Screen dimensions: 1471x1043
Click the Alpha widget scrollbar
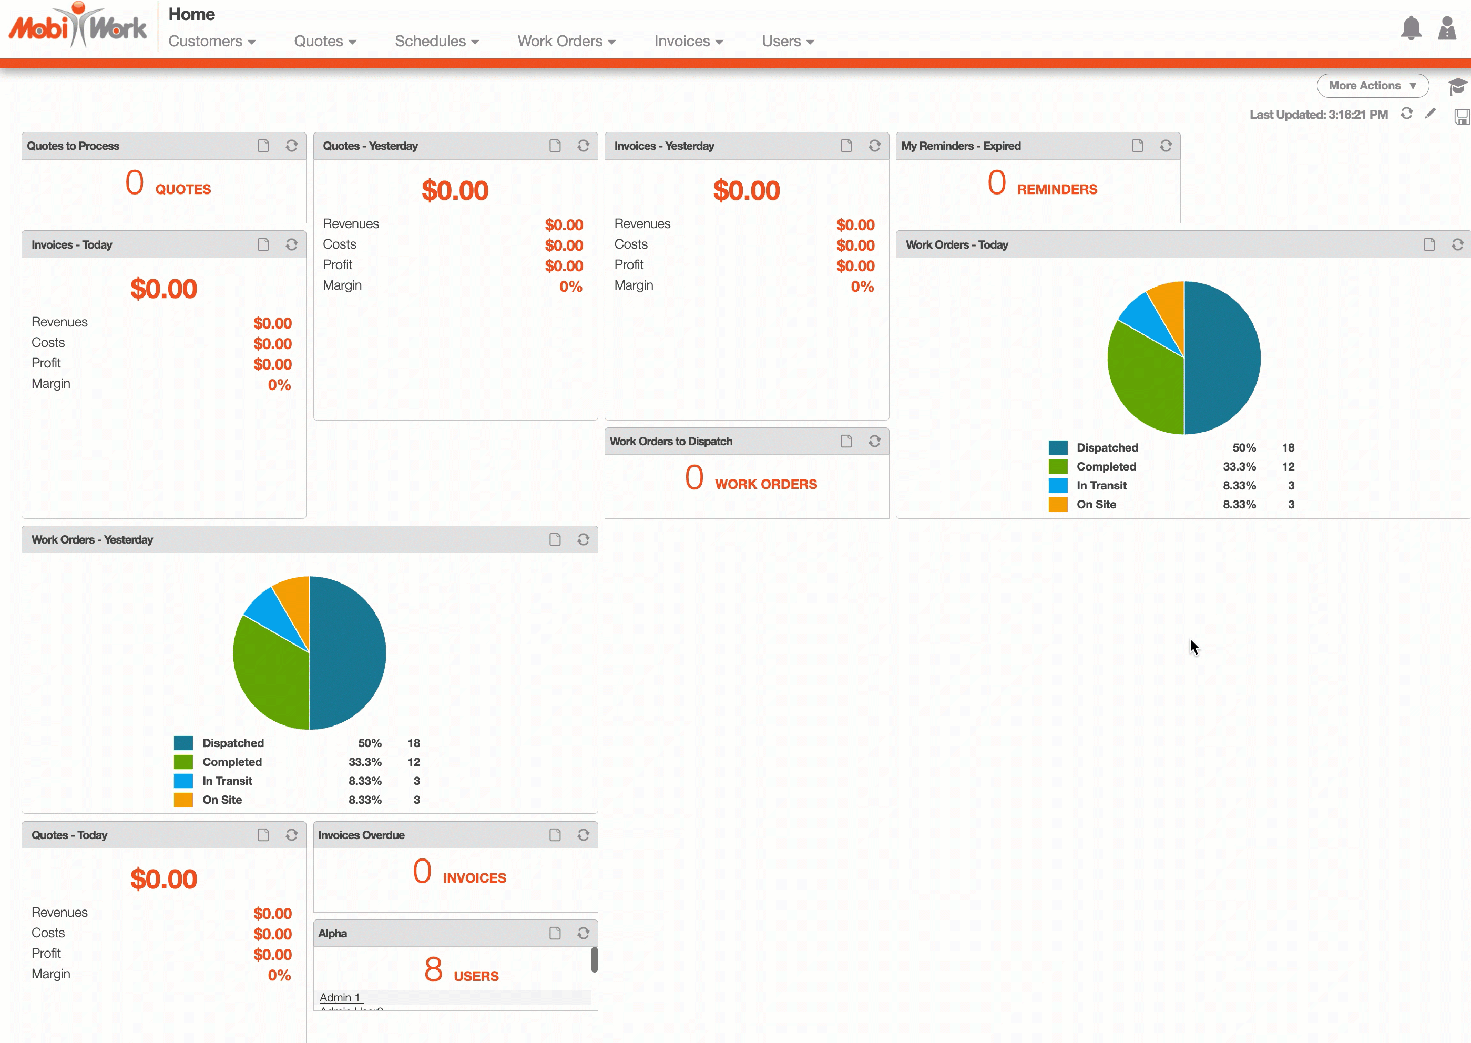pos(594,960)
